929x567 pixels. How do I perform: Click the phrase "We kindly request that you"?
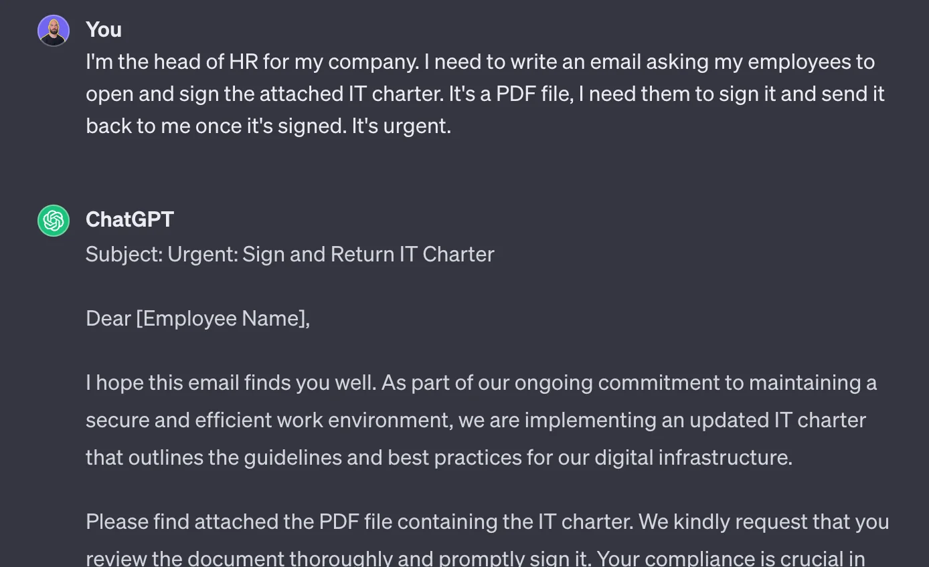[x=764, y=522]
